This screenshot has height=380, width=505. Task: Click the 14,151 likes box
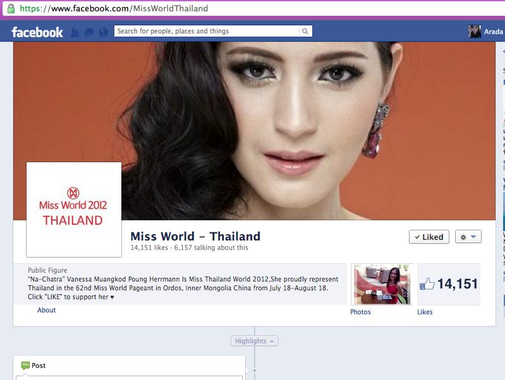tap(449, 284)
